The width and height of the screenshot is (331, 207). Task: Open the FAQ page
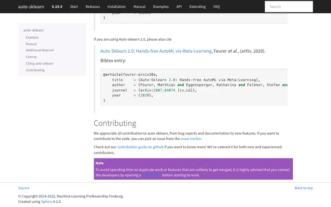click(216, 7)
